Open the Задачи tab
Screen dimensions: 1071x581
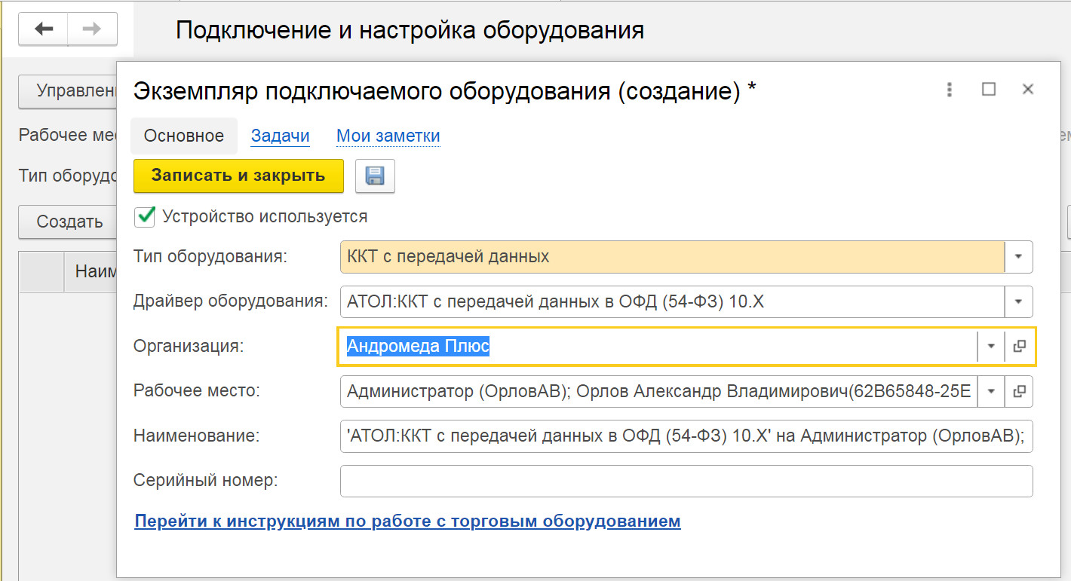point(281,136)
